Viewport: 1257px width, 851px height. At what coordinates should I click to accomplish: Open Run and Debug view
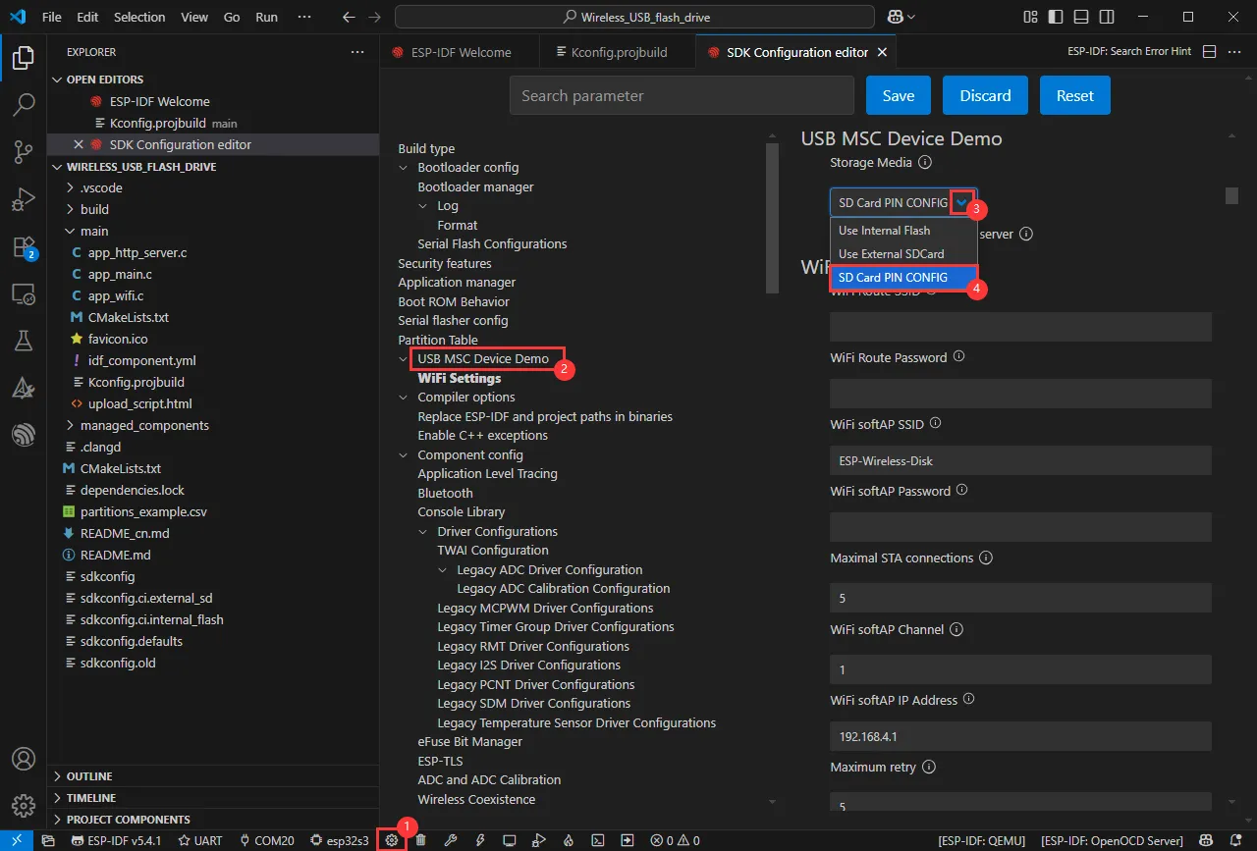pyautogui.click(x=24, y=199)
